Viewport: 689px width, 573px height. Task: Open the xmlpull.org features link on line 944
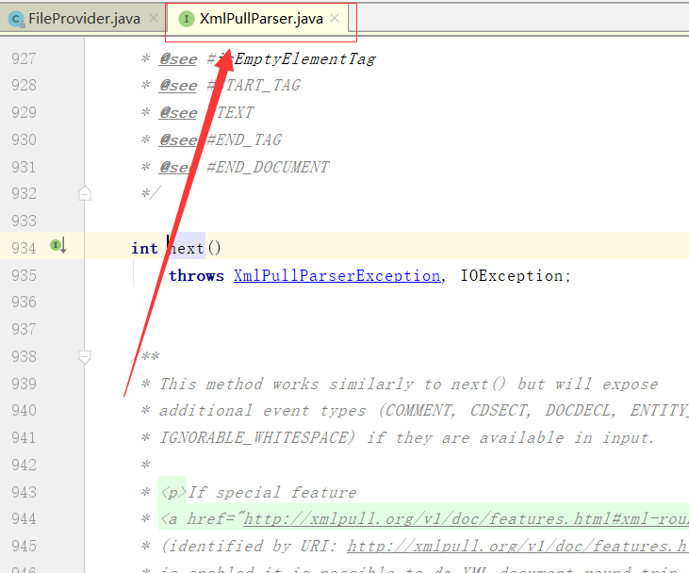(x=466, y=519)
